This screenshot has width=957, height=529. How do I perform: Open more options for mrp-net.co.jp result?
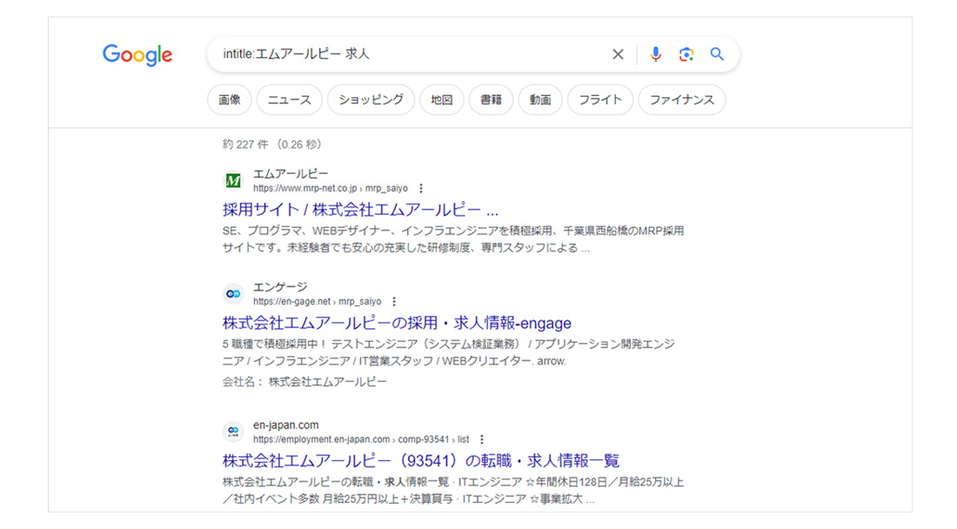[421, 189]
